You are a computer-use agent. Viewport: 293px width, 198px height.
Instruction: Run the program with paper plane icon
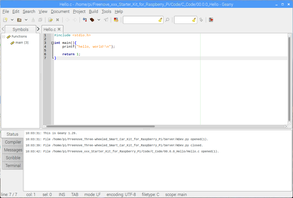[x=106, y=20]
